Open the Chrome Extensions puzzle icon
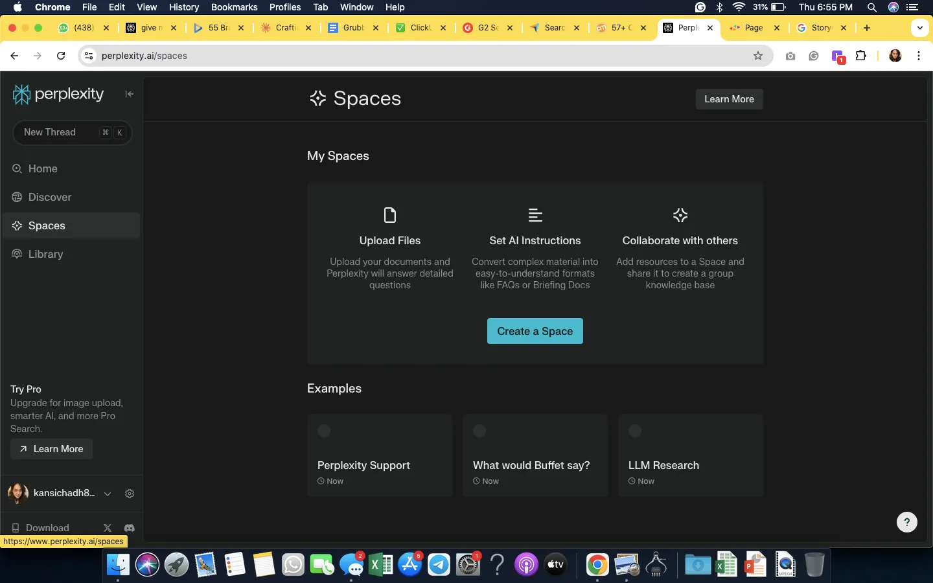This screenshot has width=933, height=583. pos(861,56)
